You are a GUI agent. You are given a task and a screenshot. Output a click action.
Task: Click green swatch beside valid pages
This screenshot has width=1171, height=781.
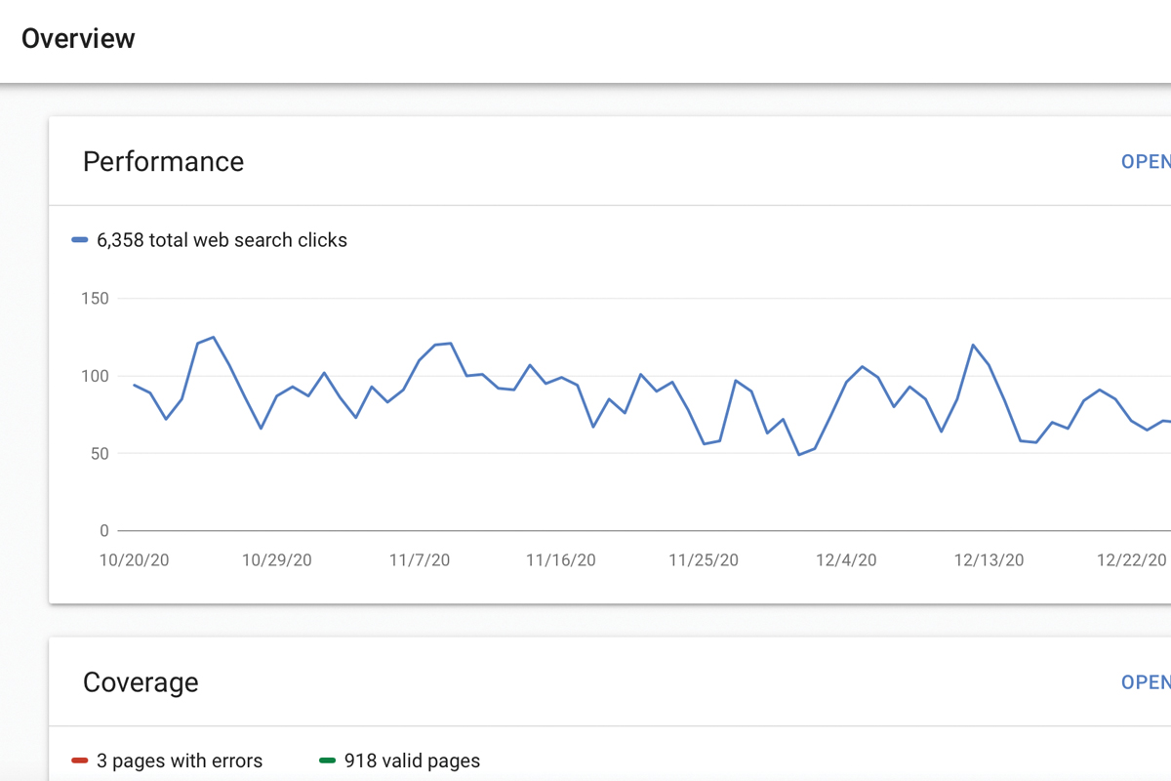328,760
